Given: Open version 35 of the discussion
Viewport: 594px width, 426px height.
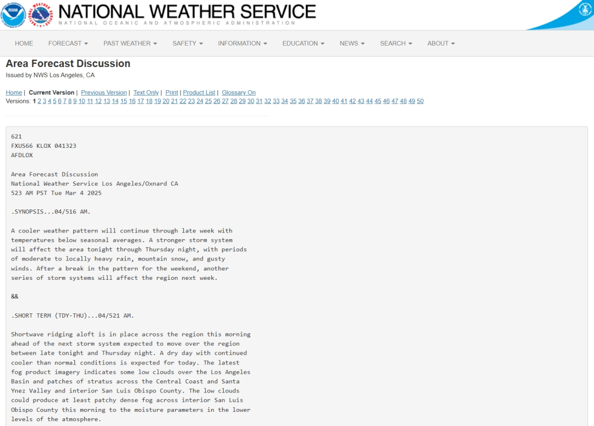Looking at the screenshot, I should [x=293, y=101].
